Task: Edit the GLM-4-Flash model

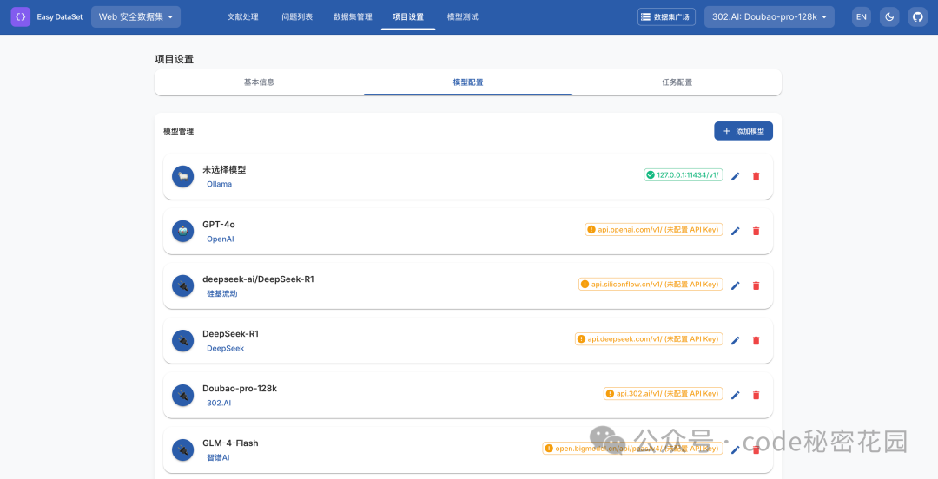Action: (x=736, y=449)
